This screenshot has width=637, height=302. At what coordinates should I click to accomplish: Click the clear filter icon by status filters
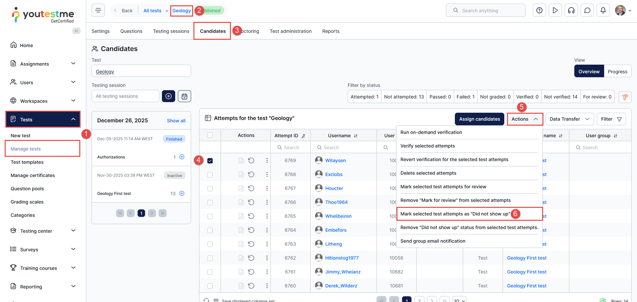(x=625, y=97)
